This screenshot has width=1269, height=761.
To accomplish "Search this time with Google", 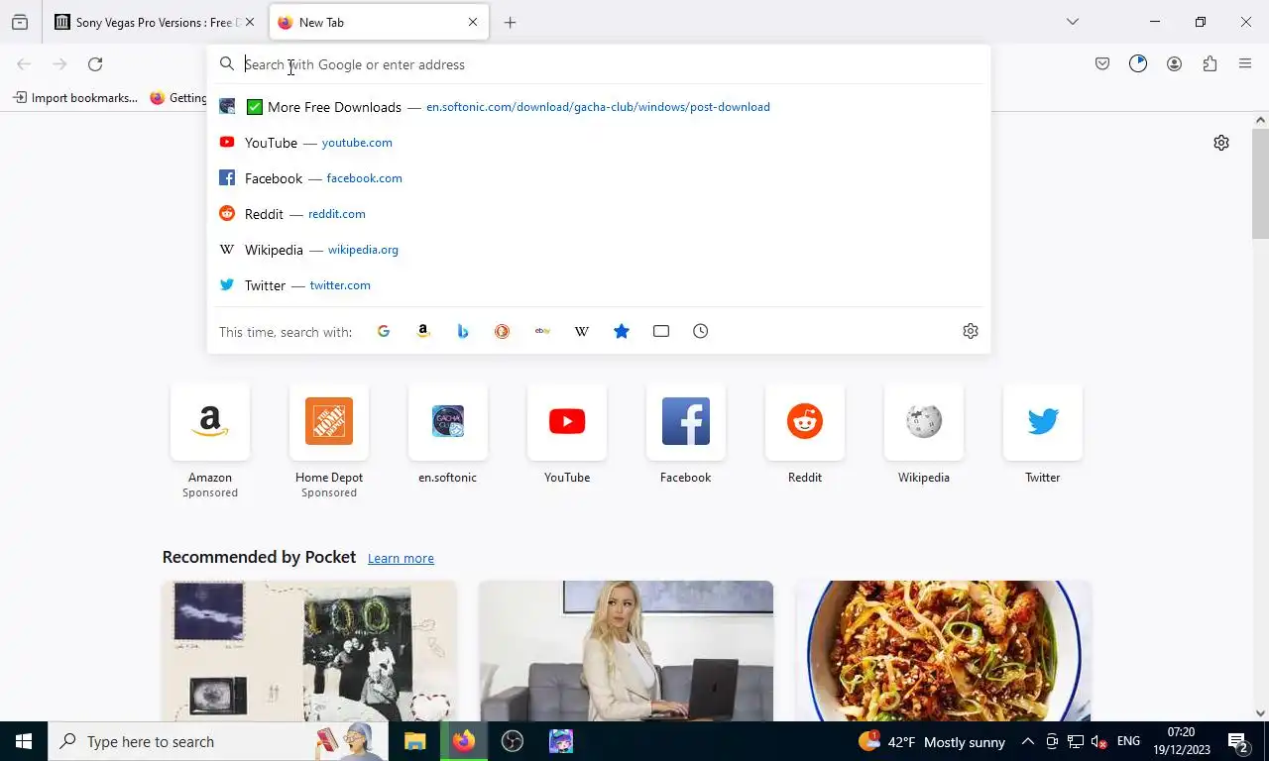I will (x=384, y=331).
